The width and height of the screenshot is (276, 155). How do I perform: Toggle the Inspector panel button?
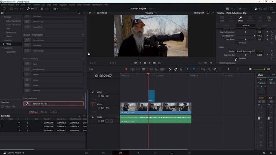pos(261,9)
